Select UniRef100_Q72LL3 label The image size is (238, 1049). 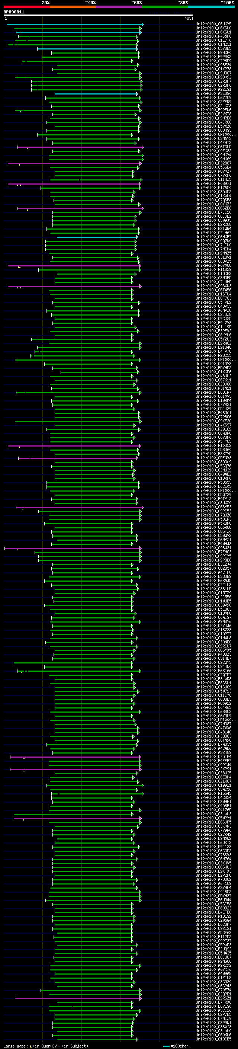tap(213, 585)
